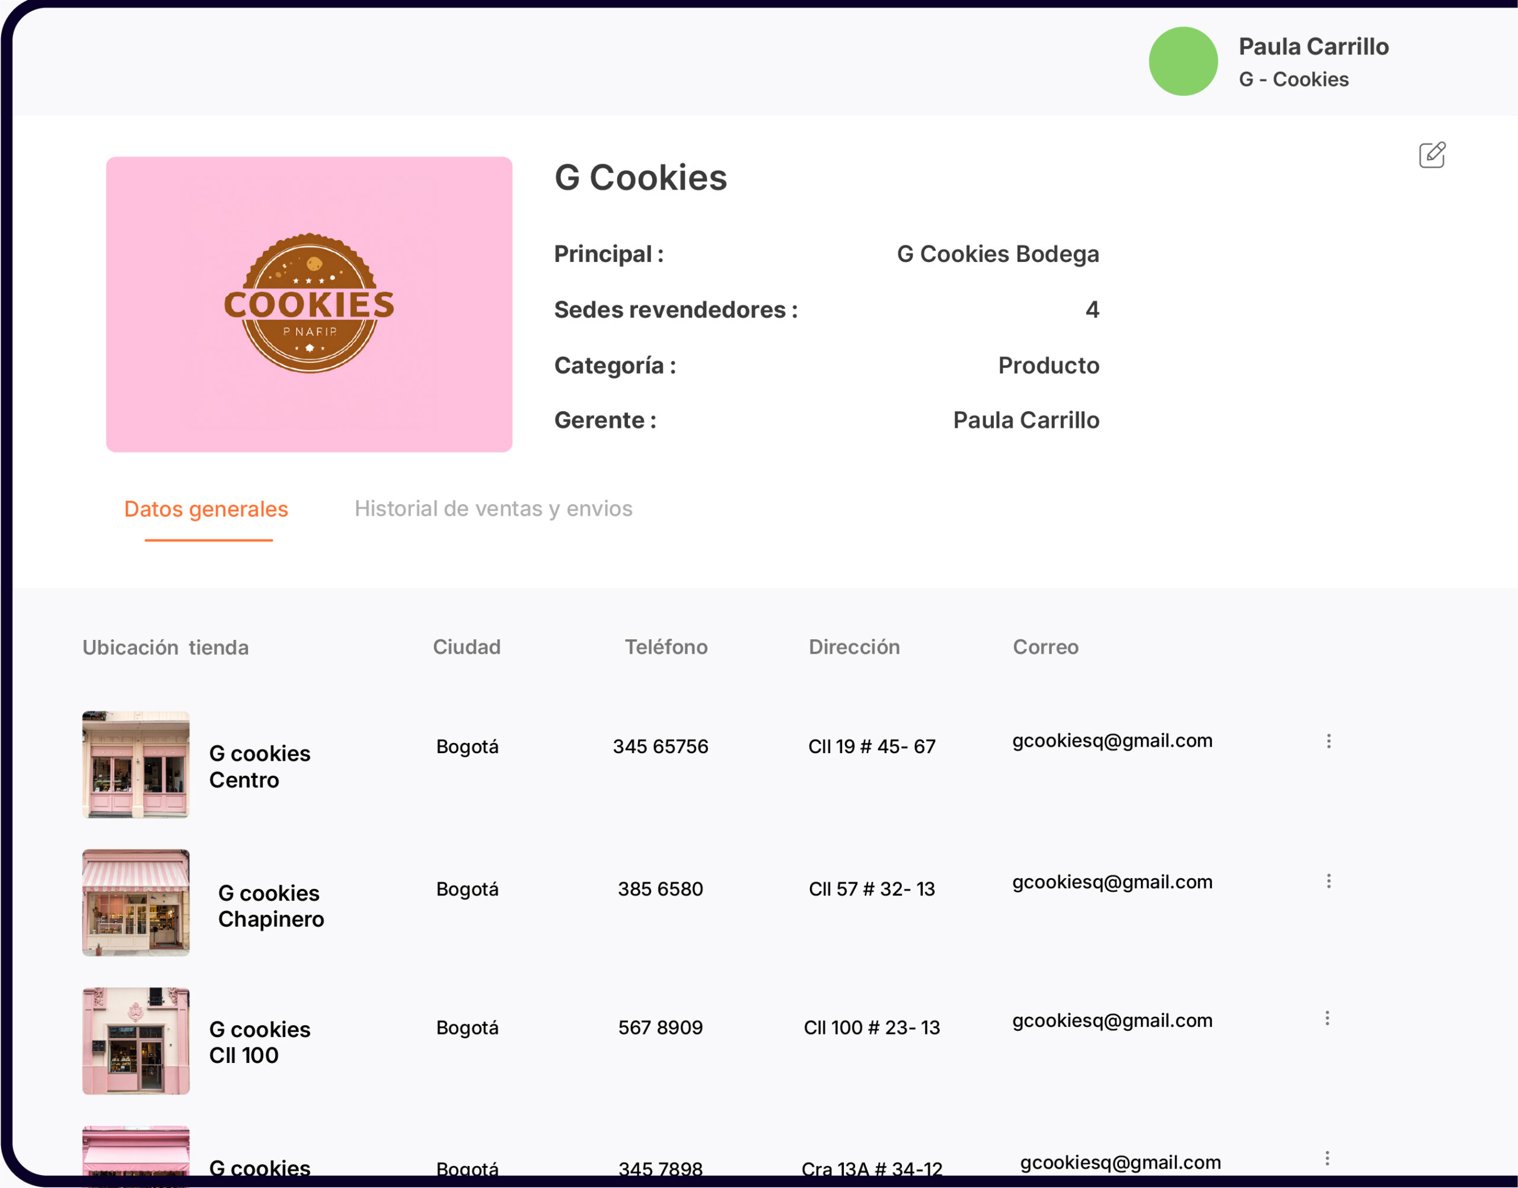Click the Teléfono column header

pos(665,647)
